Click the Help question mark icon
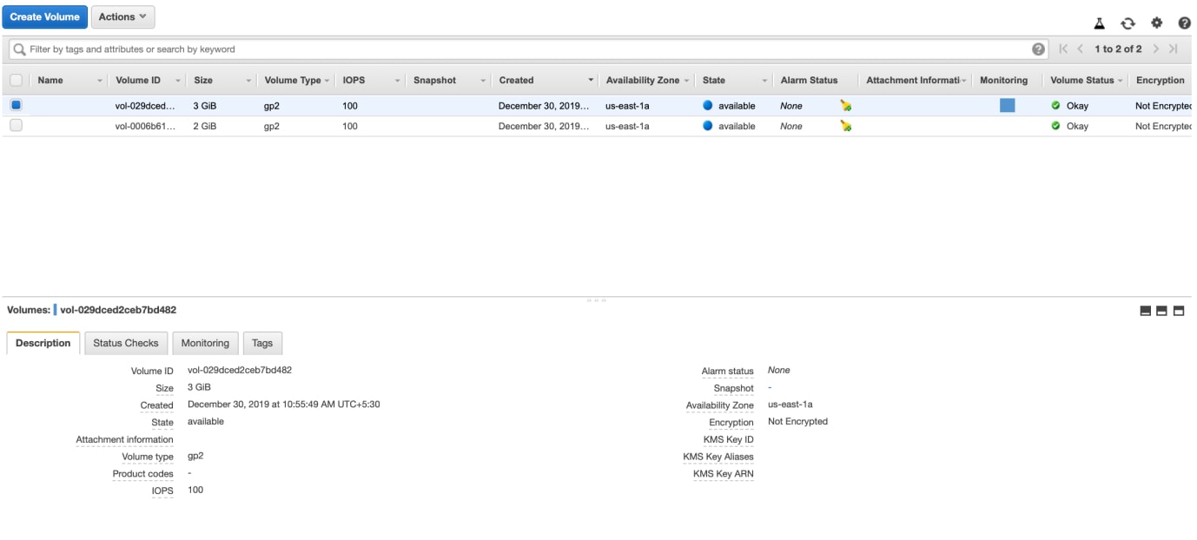 (x=1184, y=23)
